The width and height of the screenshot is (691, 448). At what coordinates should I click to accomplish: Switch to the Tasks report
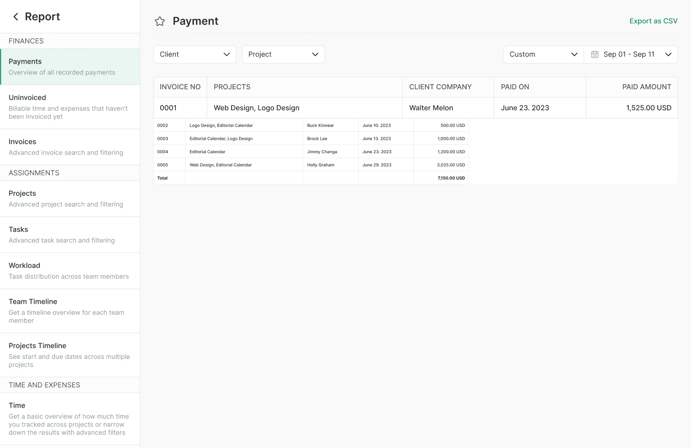click(x=70, y=235)
